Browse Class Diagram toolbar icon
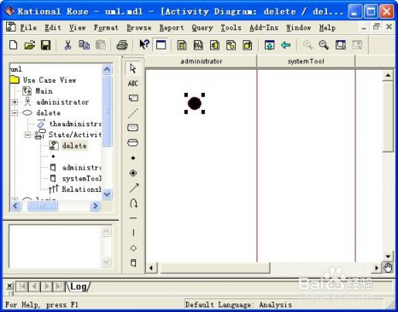This screenshot has width=398, height=312. click(x=182, y=45)
